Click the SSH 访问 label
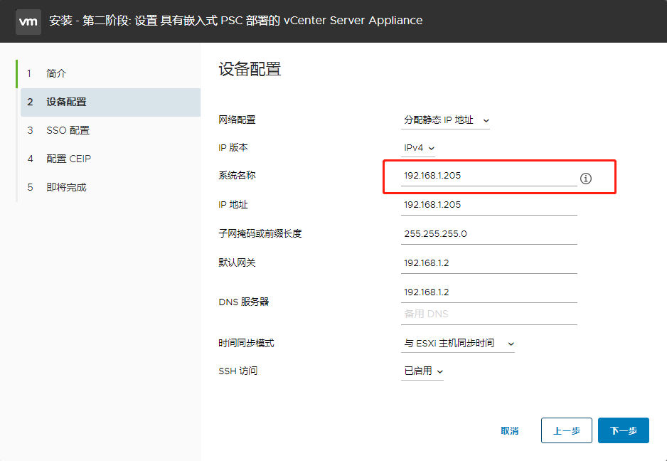 click(x=238, y=371)
